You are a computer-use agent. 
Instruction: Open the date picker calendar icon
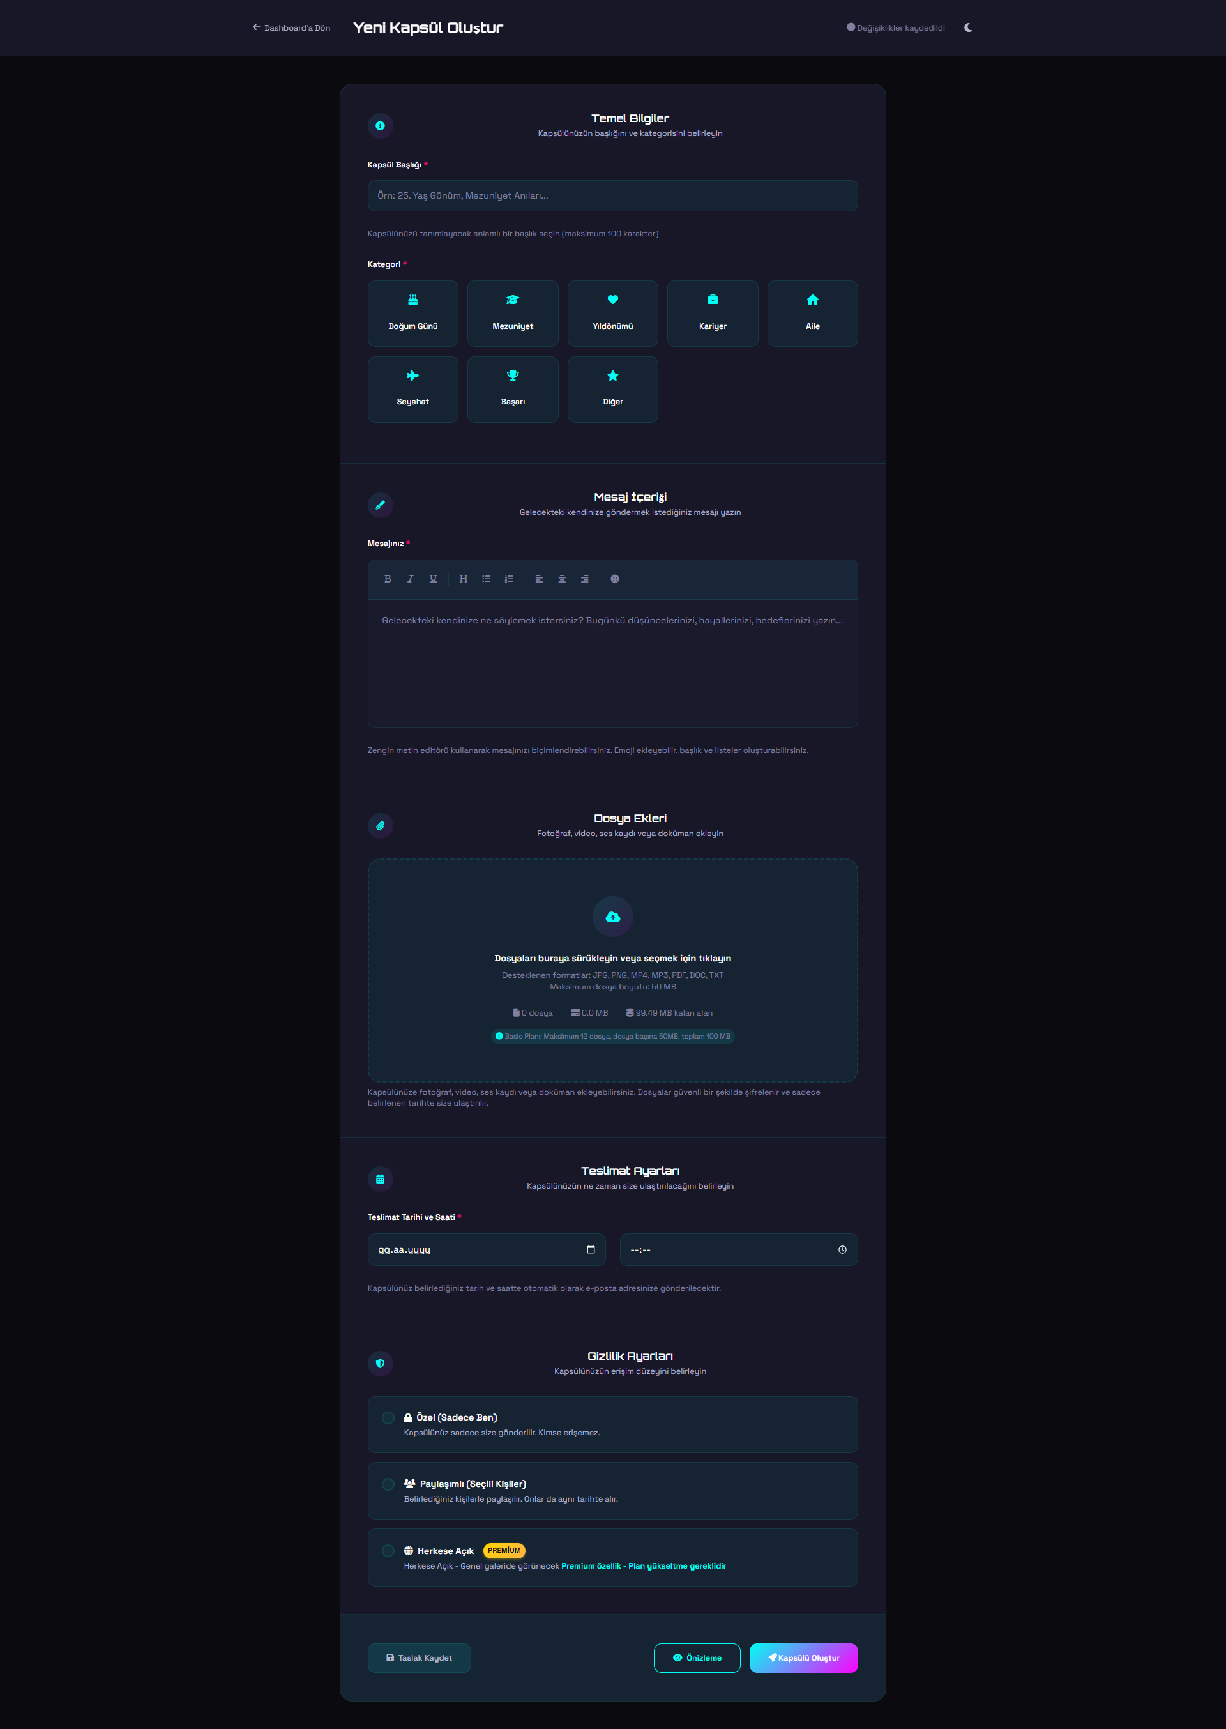click(591, 1249)
